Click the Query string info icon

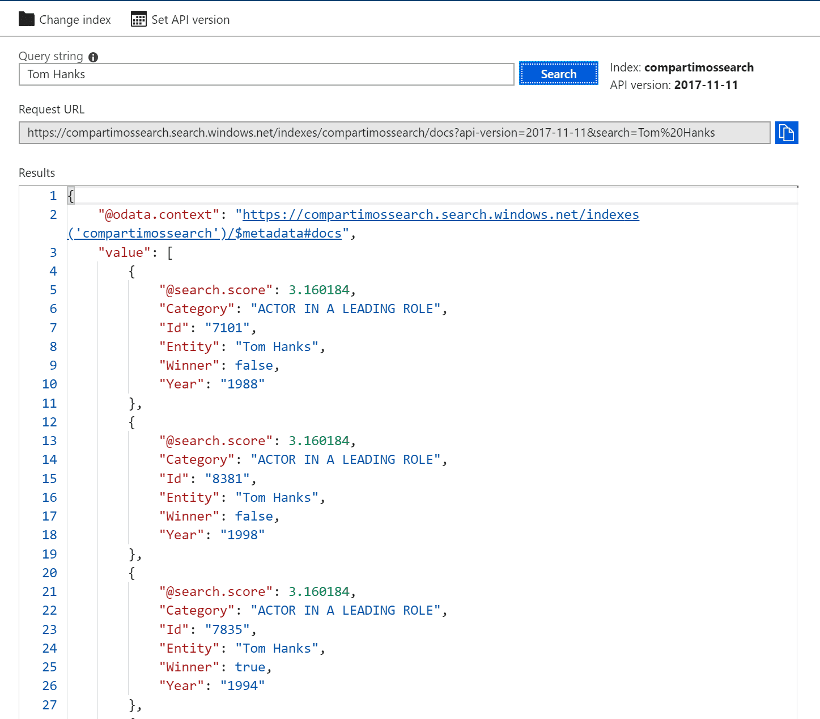(94, 57)
